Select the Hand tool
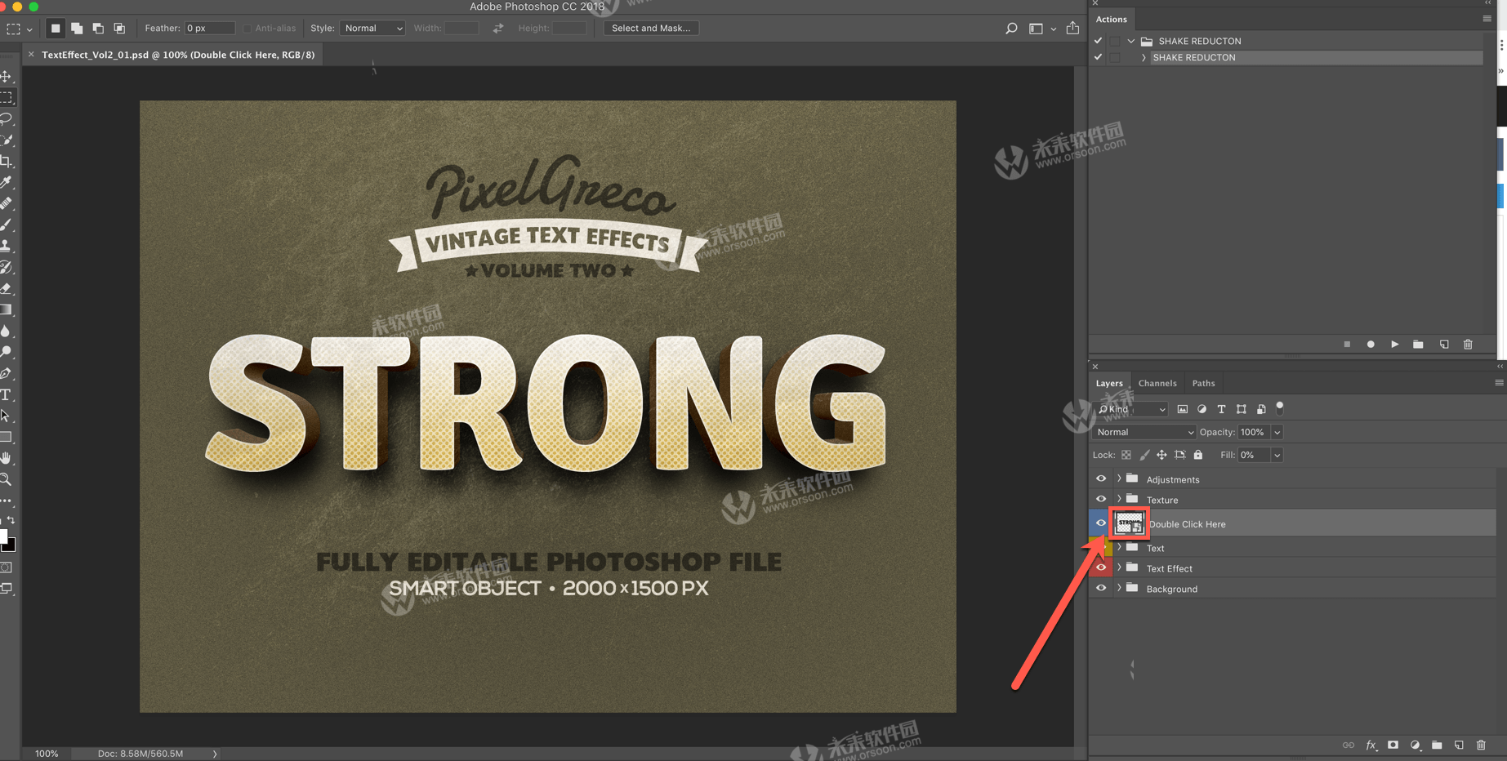 [x=7, y=458]
